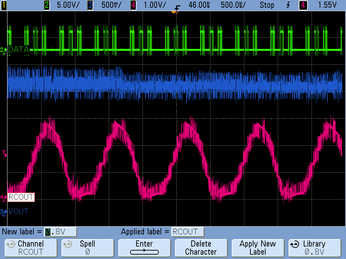
Task: Open the Spell character selector softkey
Action: pyautogui.click(x=87, y=248)
